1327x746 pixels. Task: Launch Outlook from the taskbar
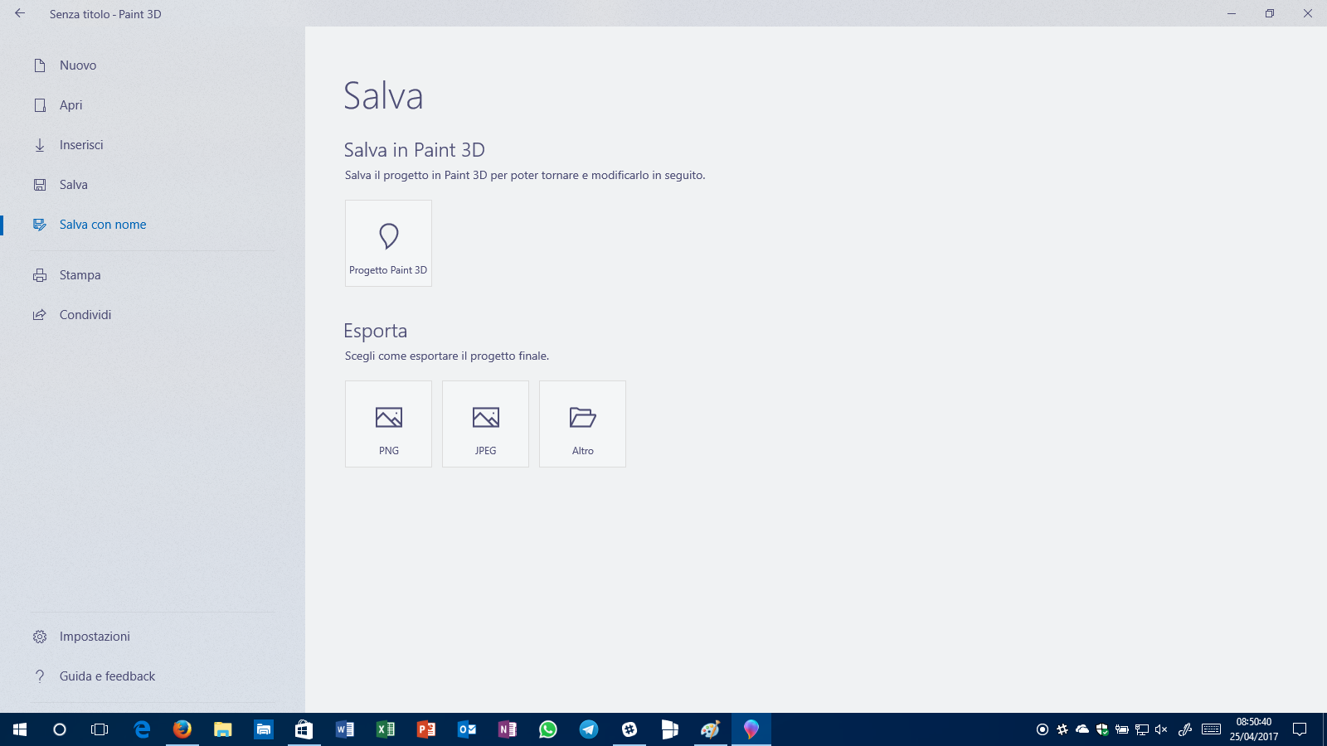[467, 729]
